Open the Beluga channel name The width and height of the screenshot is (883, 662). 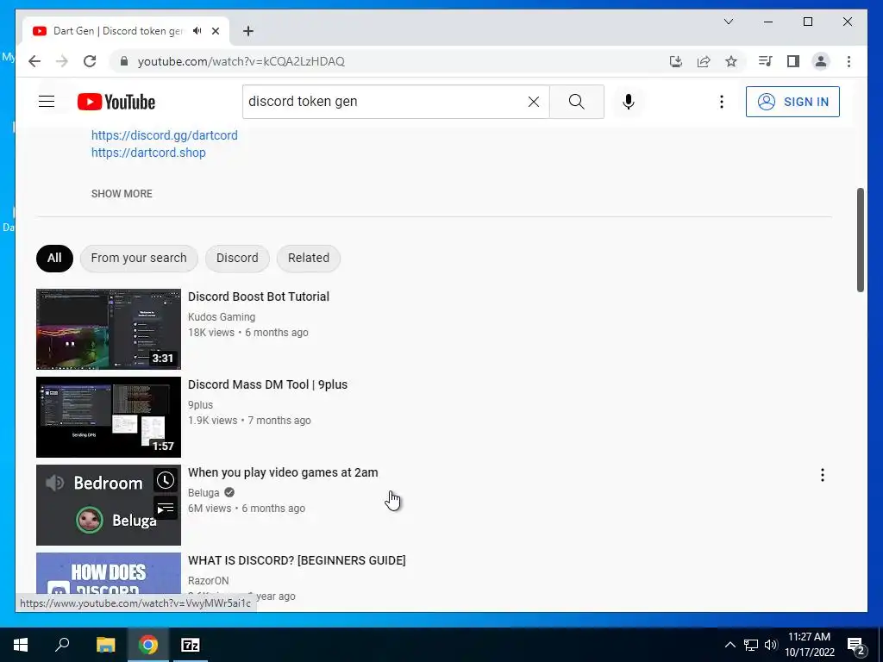[204, 492]
